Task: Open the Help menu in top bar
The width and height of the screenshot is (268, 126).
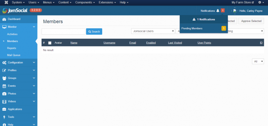Action: coord(124,2)
